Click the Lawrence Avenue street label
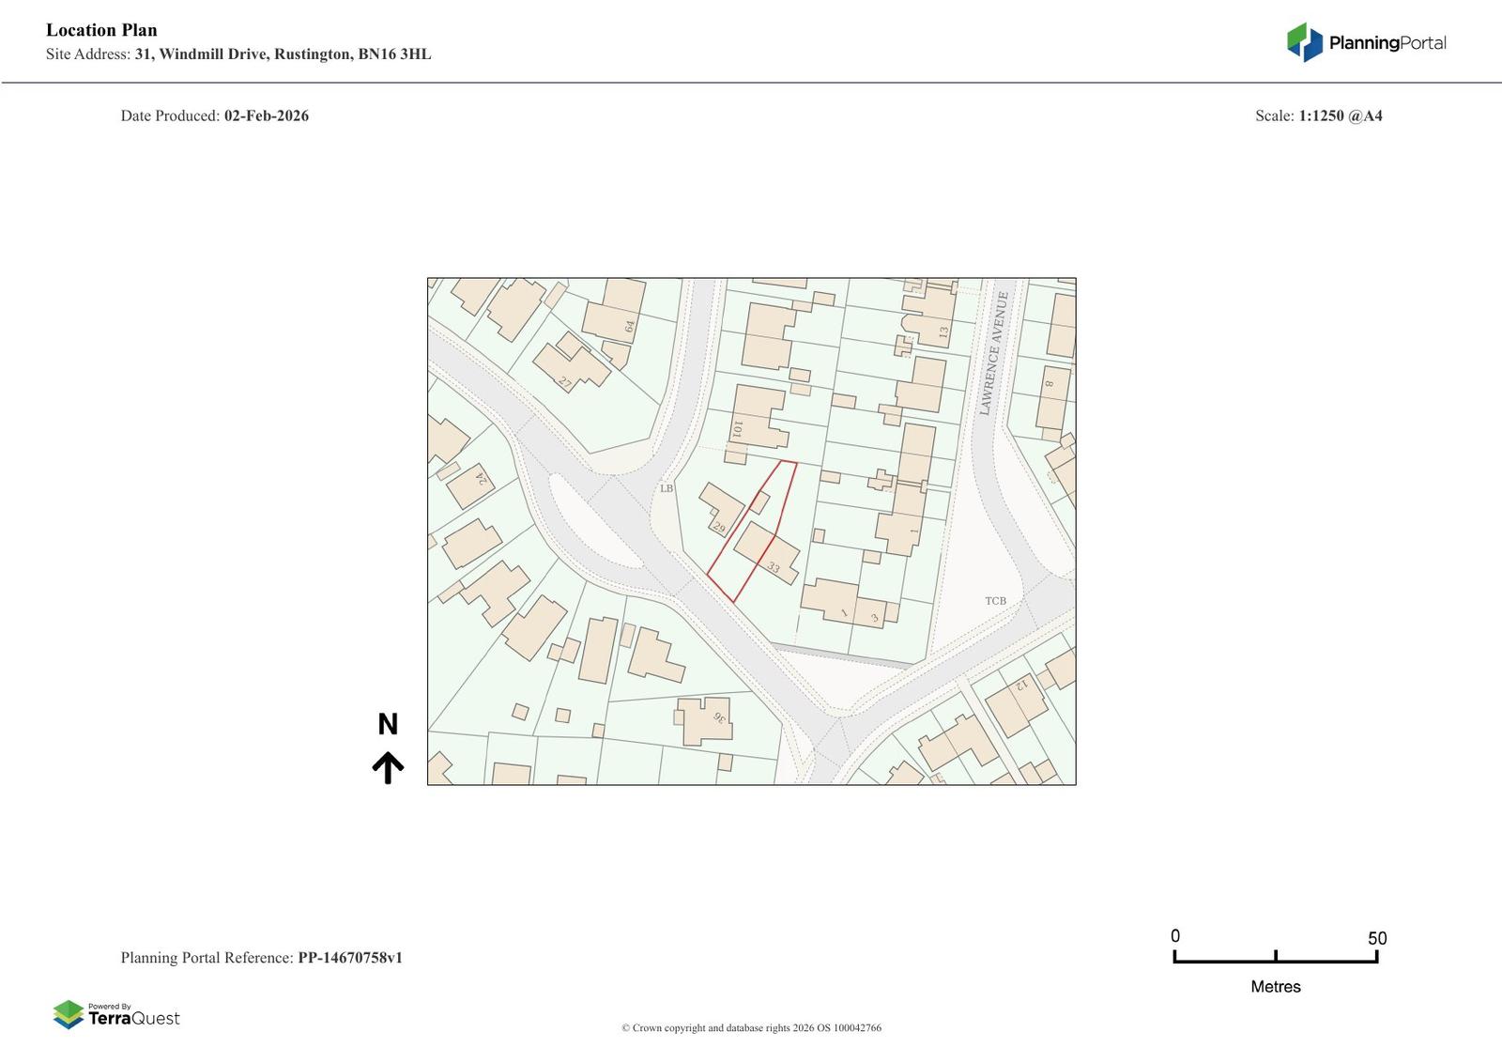This screenshot has width=1502, height=1063. coord(993,353)
